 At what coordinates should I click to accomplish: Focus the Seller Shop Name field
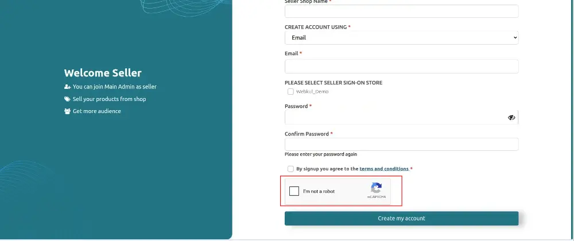(x=402, y=11)
